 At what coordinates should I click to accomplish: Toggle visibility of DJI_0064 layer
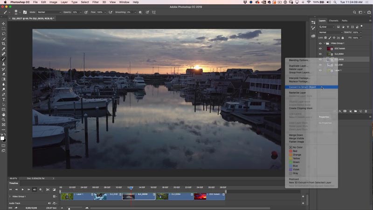pyautogui.click(x=320, y=54)
